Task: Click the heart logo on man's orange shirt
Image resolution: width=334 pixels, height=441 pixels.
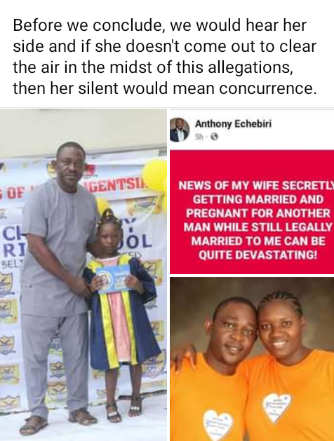Action: point(218,426)
